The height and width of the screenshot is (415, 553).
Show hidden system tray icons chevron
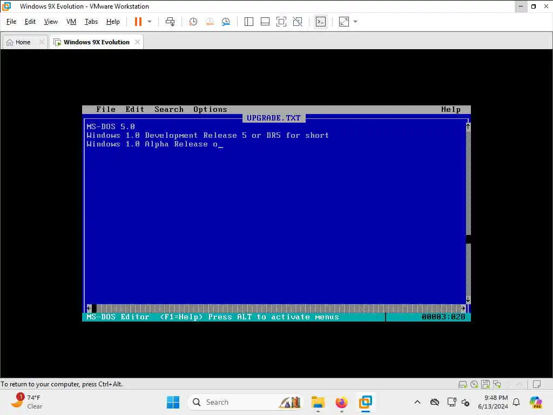click(x=417, y=402)
